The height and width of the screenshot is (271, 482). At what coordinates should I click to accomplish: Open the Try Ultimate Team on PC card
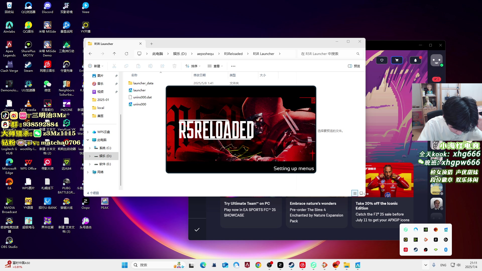click(251, 212)
